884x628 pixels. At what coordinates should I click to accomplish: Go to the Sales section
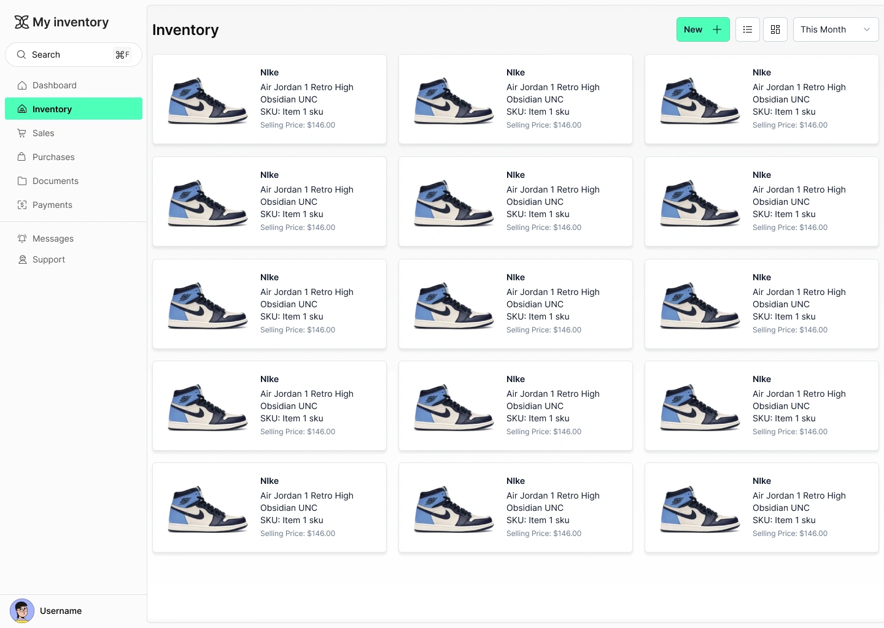coord(74,133)
